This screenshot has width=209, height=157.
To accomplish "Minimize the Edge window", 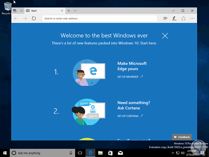I will pyautogui.click(x=173, y=11).
